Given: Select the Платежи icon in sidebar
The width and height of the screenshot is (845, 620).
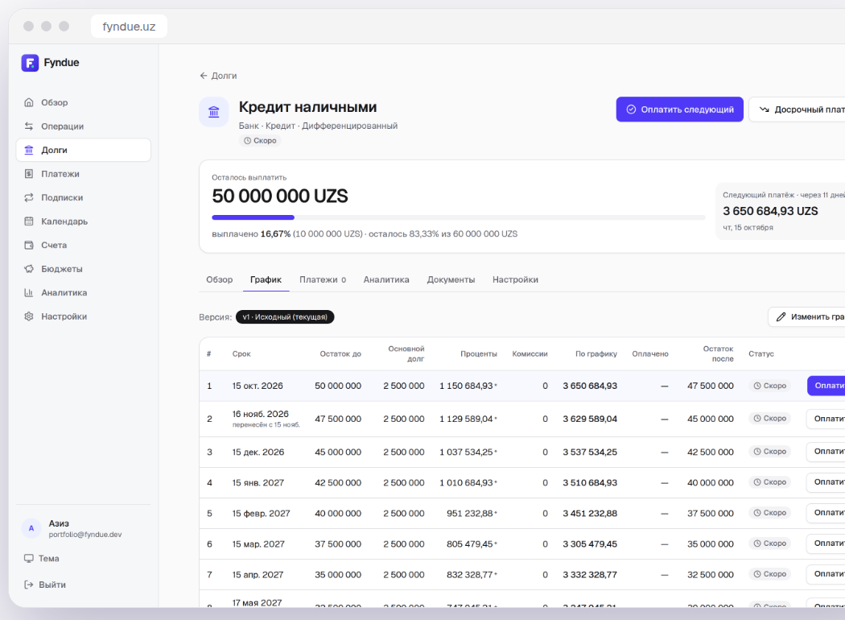Looking at the screenshot, I should (x=29, y=174).
